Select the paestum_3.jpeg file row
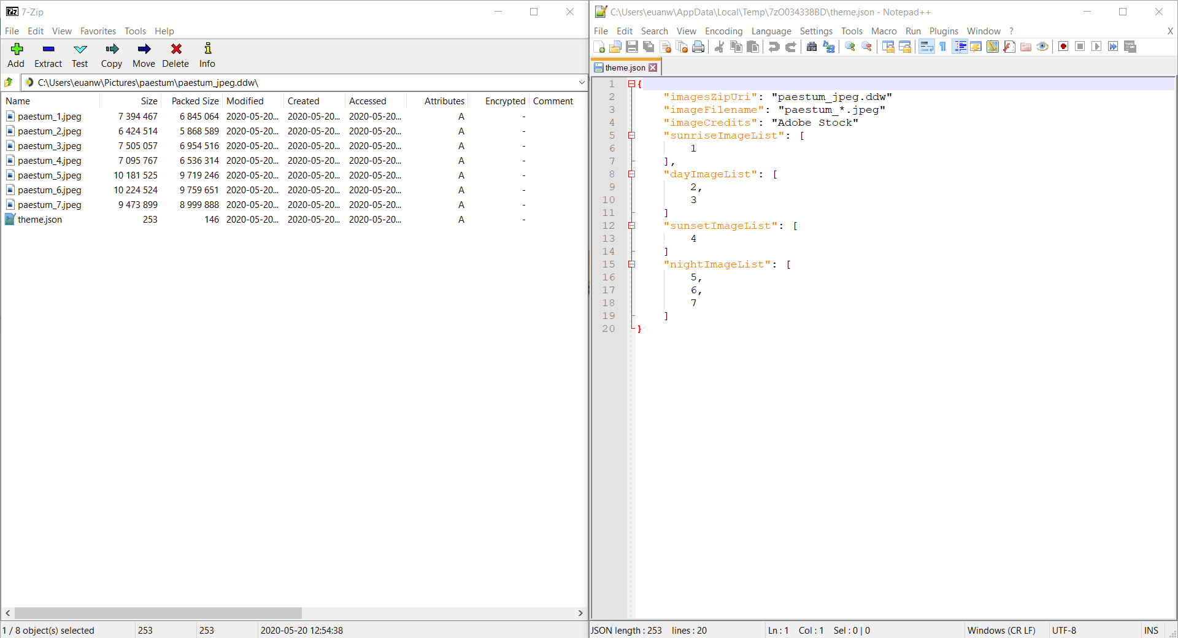Image resolution: width=1178 pixels, height=638 pixels. (49, 145)
